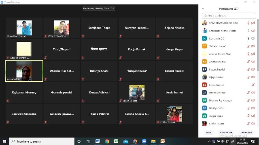259x145 pixels.
Task: Click video-off icon in *Nirajan thapa* list row
Action: (253, 46)
